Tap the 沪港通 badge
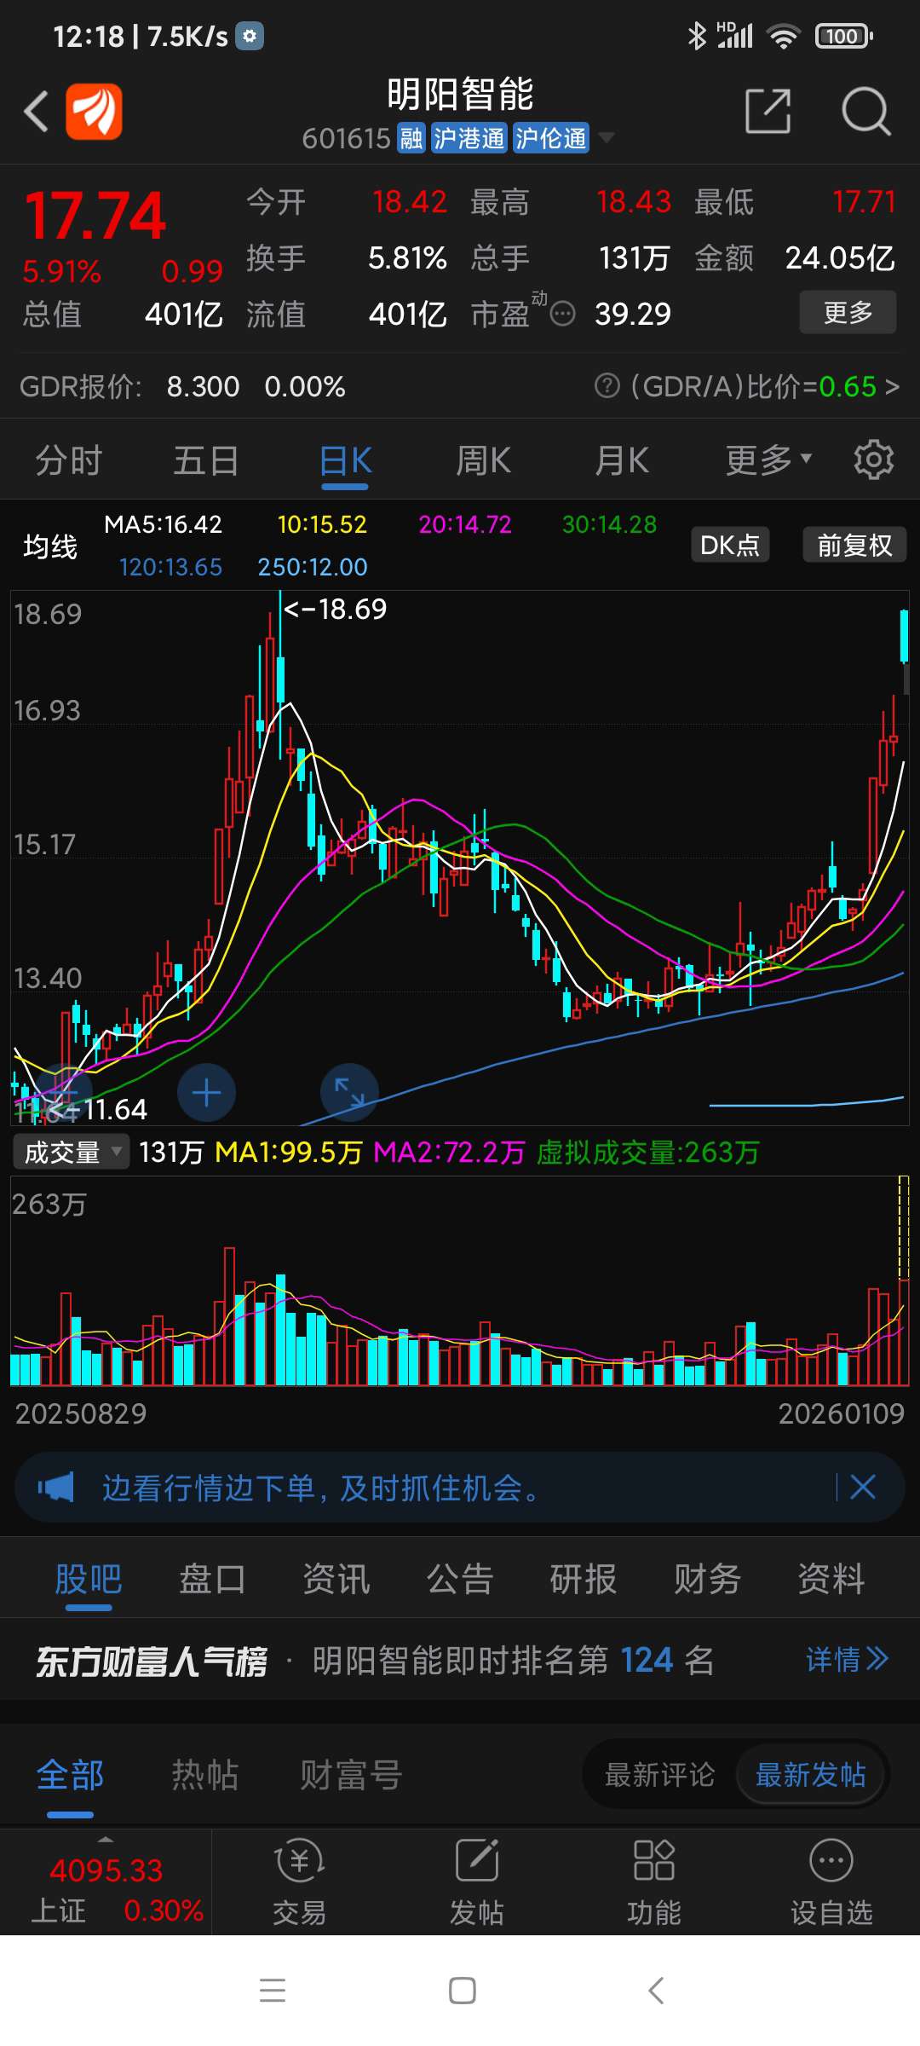920x2046 pixels. (469, 138)
